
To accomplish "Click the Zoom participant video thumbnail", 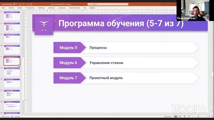I will click(x=195, y=10).
